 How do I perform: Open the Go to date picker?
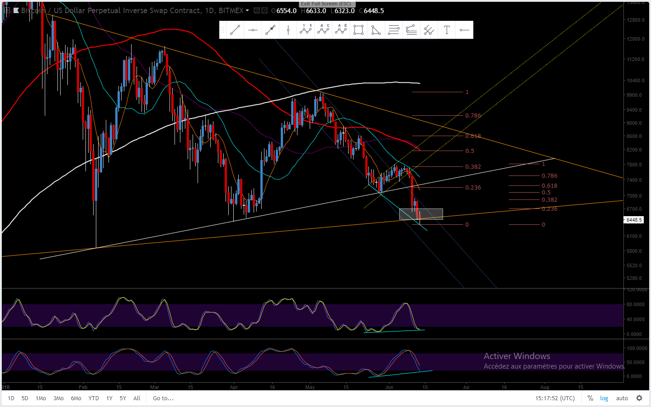[x=163, y=398]
